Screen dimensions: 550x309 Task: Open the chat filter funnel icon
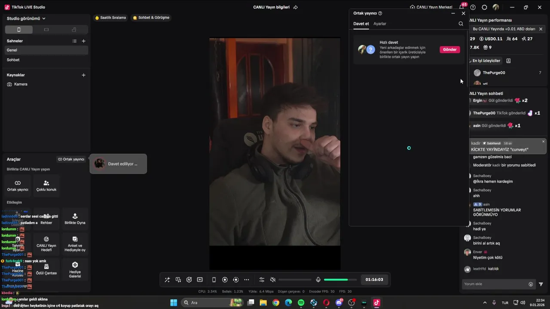pyautogui.click(x=541, y=284)
